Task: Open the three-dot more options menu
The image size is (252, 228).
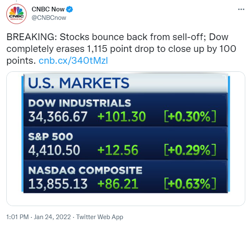Action: (x=241, y=9)
